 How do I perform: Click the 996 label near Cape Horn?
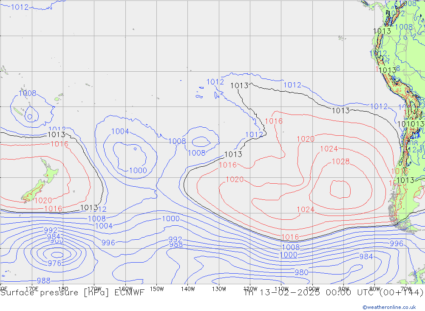pos(397,244)
